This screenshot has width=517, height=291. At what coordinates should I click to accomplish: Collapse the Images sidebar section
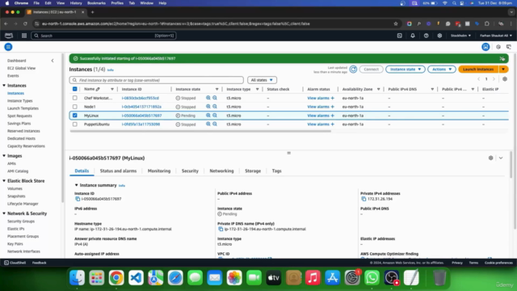(x=4, y=156)
